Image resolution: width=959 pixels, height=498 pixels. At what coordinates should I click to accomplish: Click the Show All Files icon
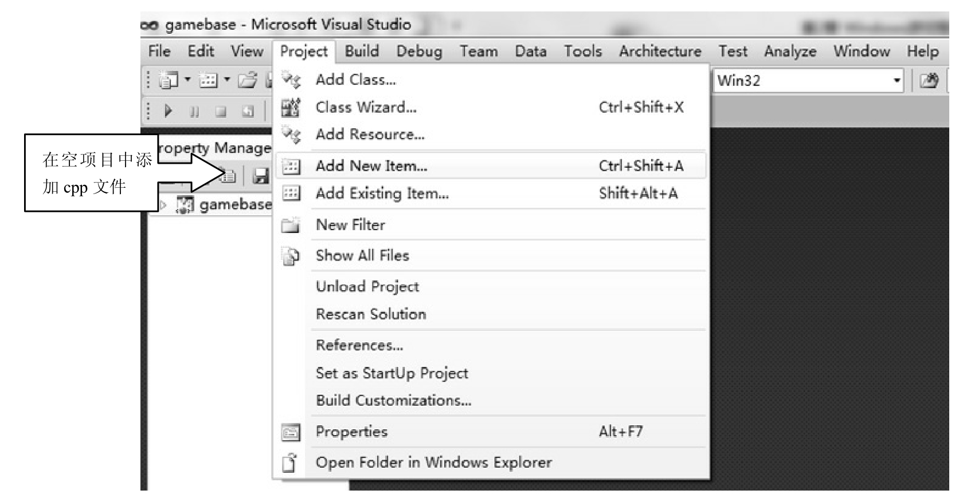click(291, 256)
